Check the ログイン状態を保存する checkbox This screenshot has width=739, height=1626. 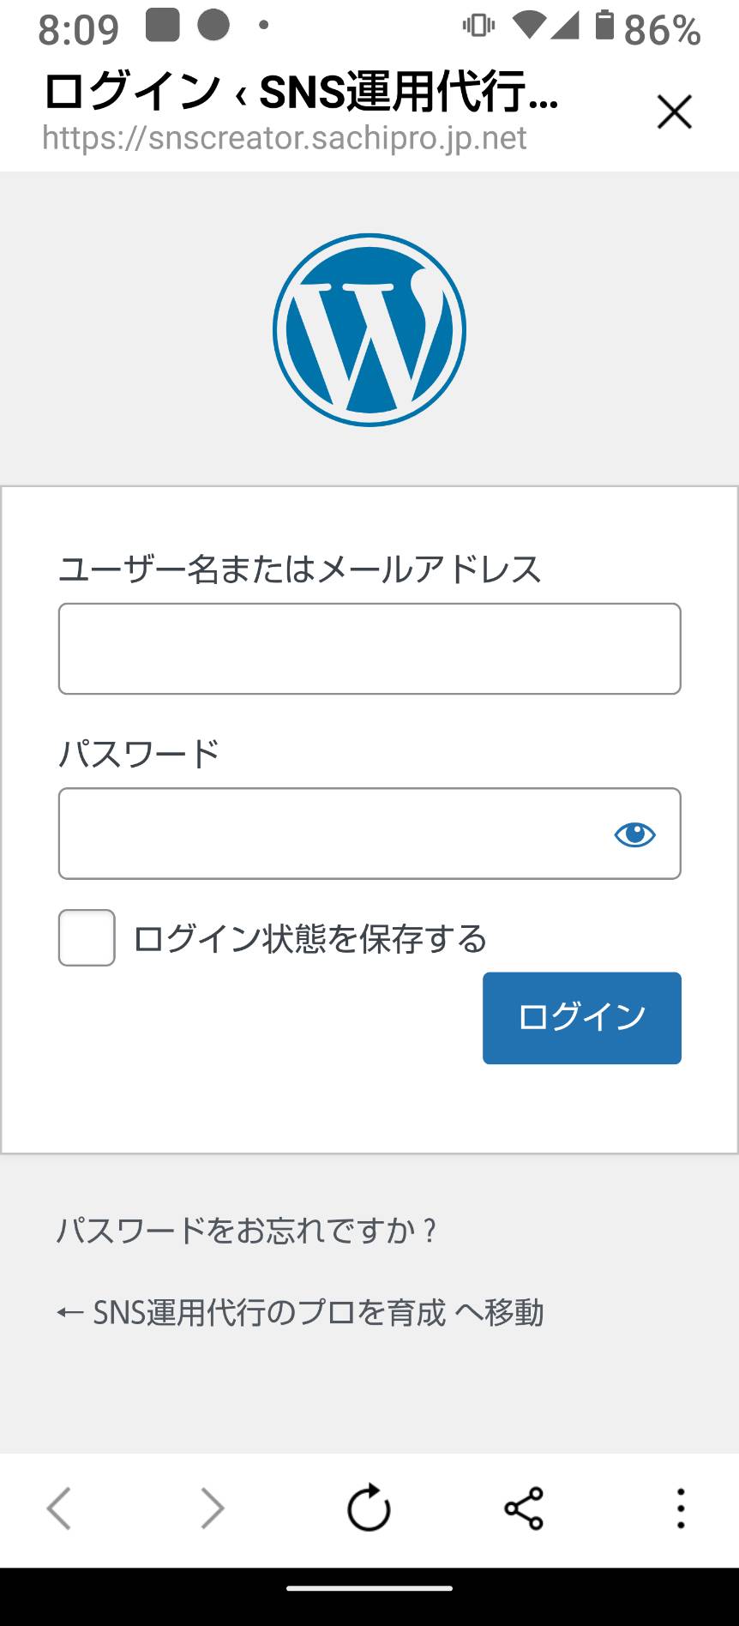[x=87, y=937]
